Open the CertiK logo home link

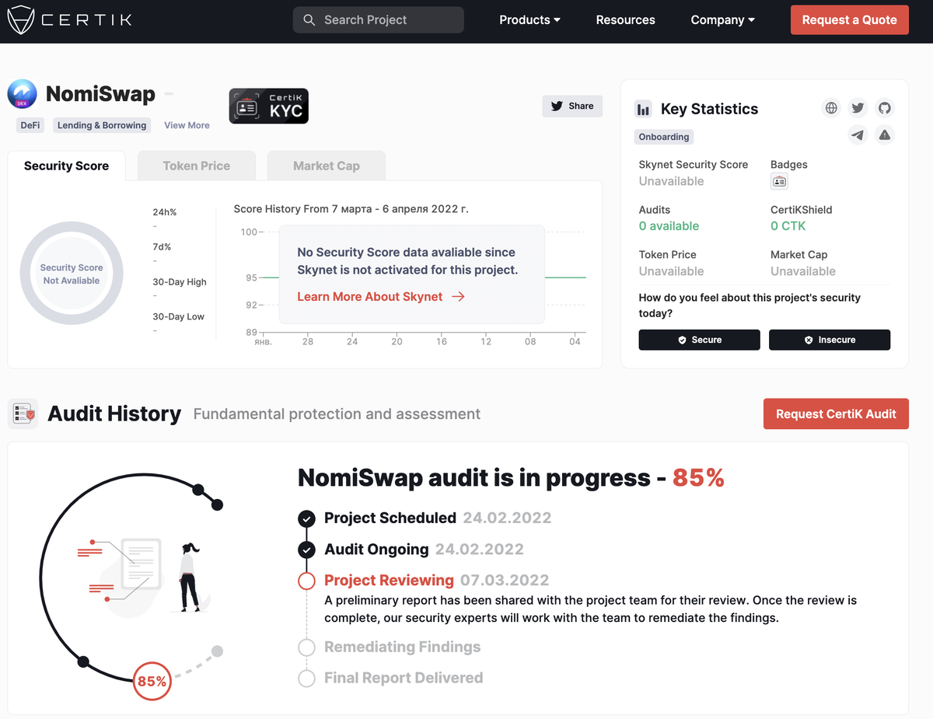pos(69,19)
